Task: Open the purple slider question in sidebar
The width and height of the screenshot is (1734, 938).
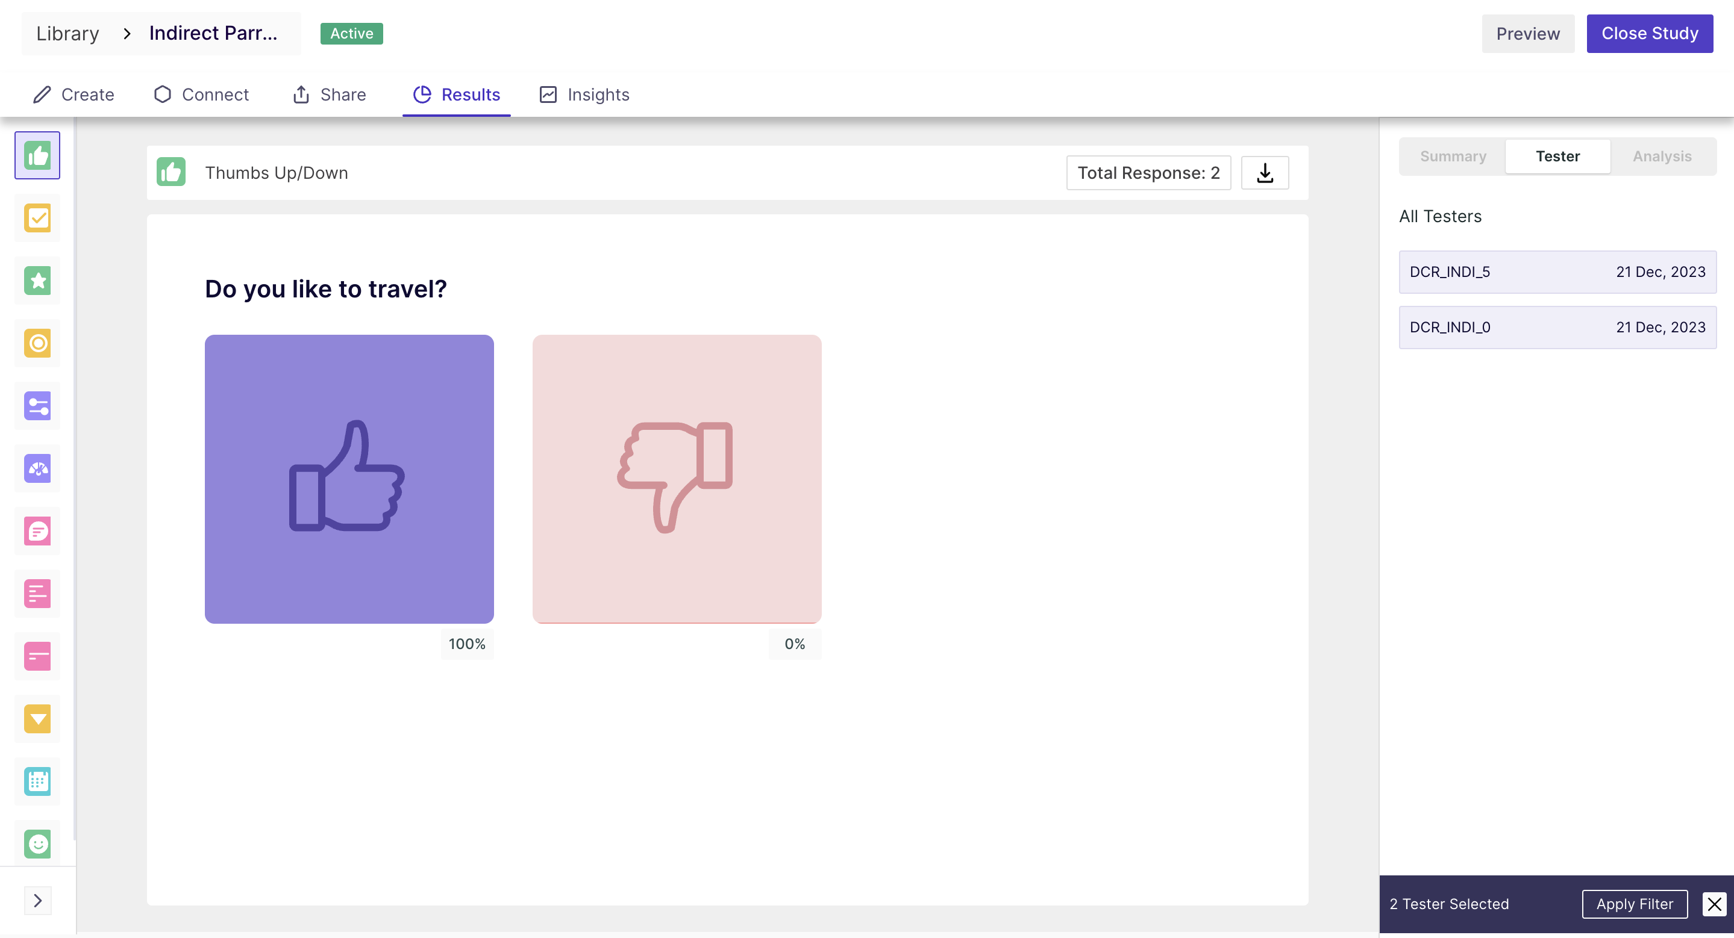Action: point(38,405)
